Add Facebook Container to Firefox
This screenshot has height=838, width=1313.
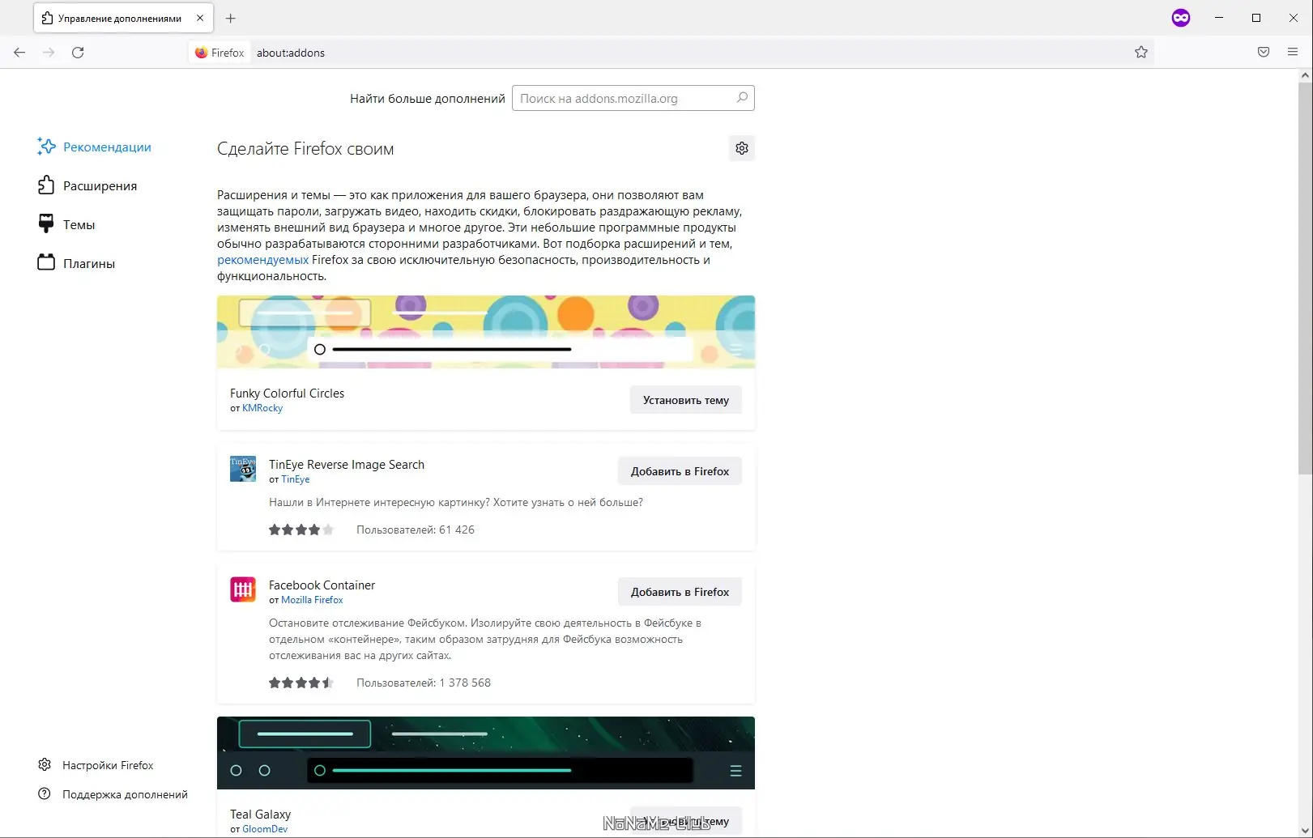point(680,592)
